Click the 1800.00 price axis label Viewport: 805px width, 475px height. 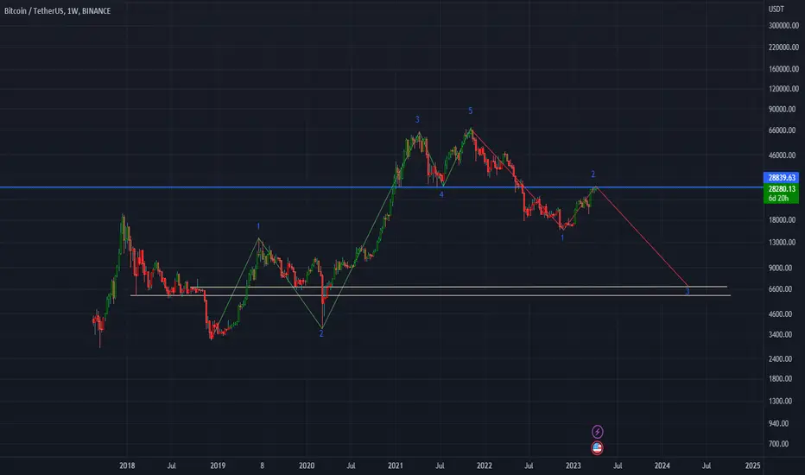tap(780, 379)
